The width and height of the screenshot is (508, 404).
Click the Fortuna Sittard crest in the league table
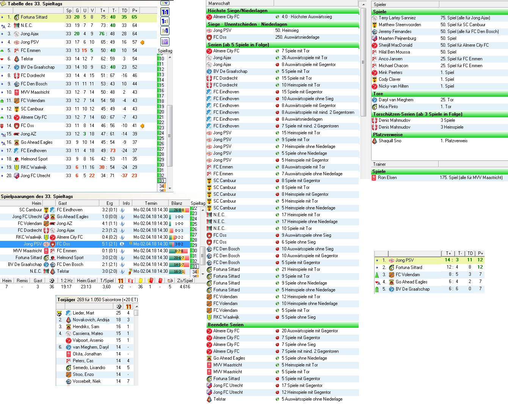tap(17, 17)
